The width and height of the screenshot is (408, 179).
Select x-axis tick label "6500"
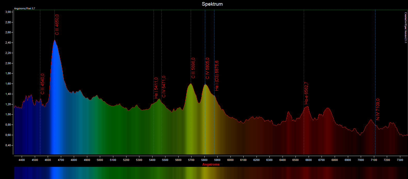click(x=295, y=160)
